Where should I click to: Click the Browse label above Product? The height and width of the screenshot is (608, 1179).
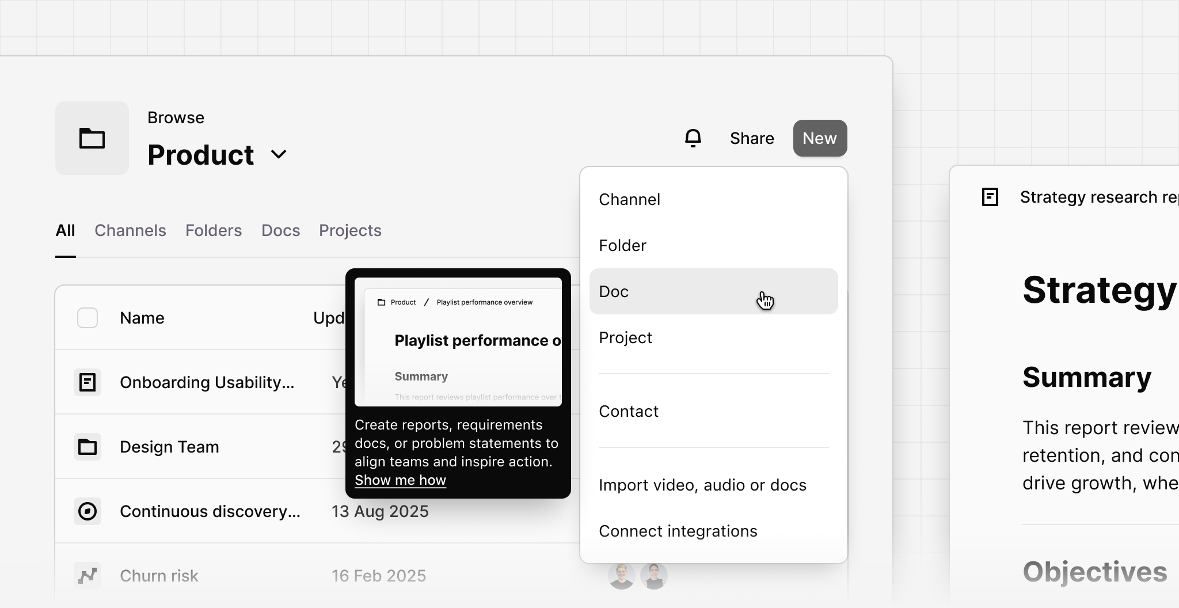176,117
